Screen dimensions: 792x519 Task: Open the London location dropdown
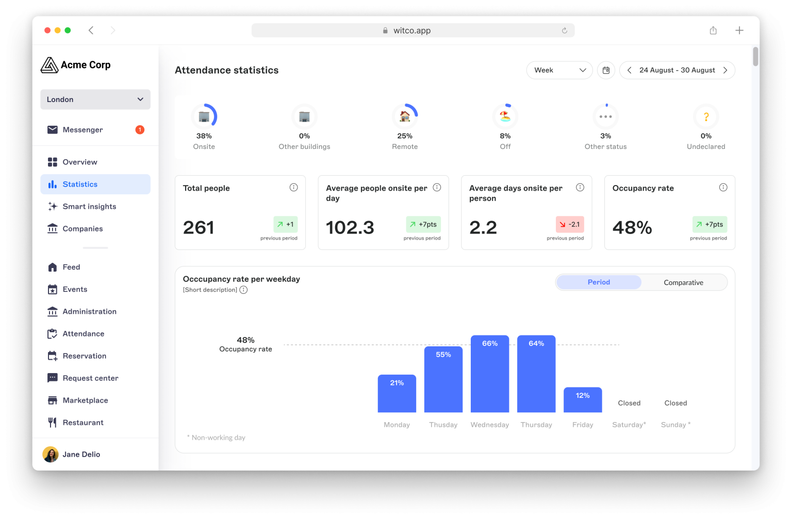pyautogui.click(x=95, y=99)
